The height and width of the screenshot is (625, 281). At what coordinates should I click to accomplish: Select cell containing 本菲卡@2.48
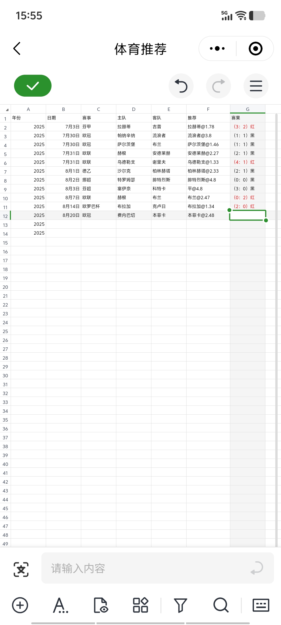pyautogui.click(x=208, y=215)
